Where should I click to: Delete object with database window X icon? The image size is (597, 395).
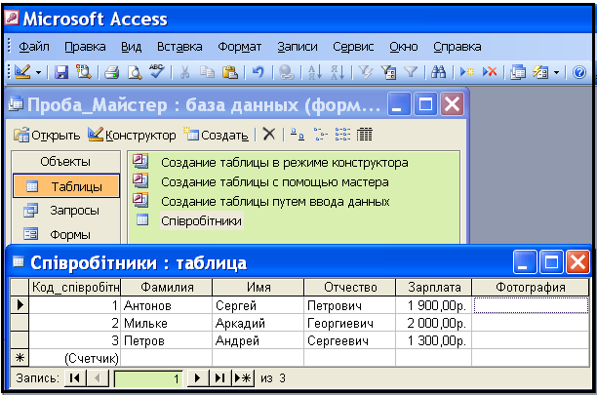pyautogui.click(x=269, y=135)
